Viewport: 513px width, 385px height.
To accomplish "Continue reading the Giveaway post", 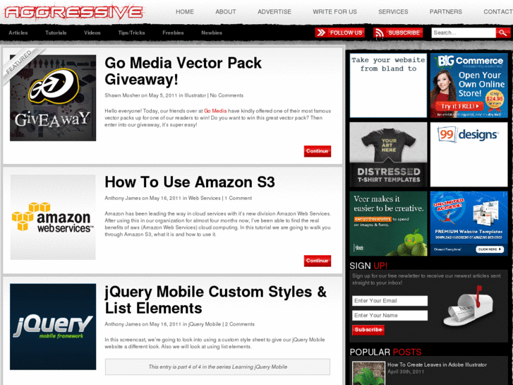I will coord(318,151).
